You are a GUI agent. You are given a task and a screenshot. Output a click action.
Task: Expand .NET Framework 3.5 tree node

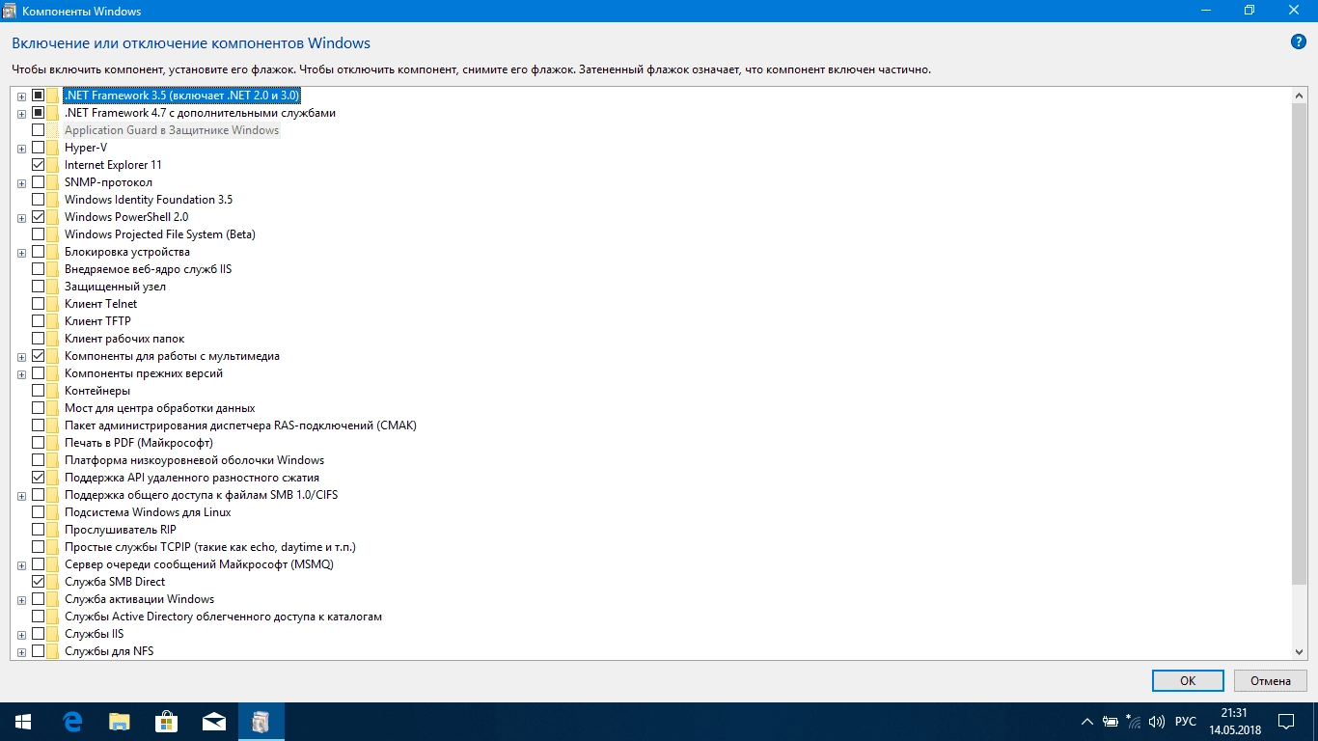pos(21,96)
